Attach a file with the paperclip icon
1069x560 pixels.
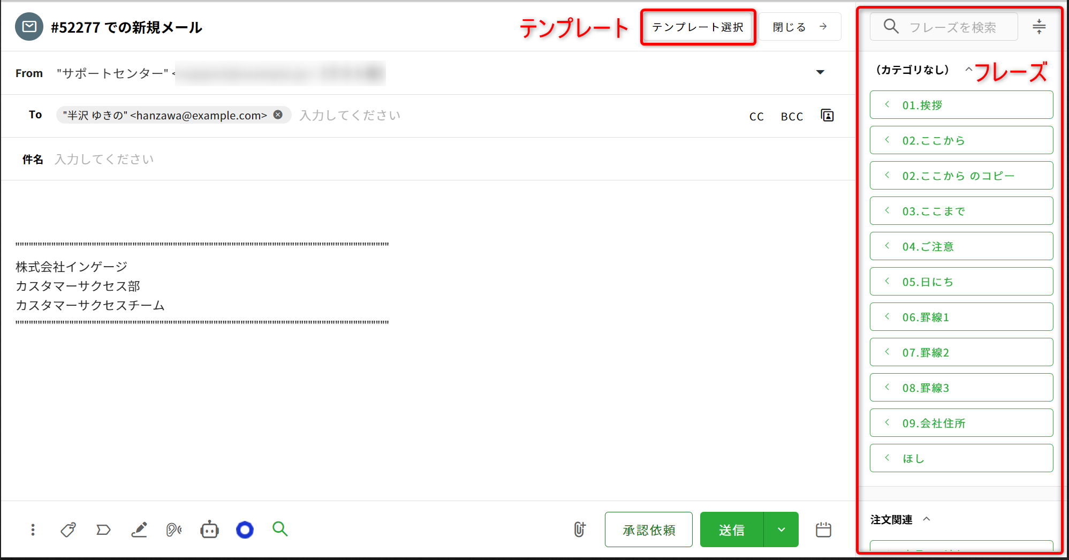pyautogui.click(x=580, y=529)
